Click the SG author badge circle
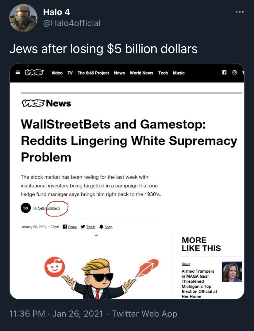Image resolution: width=254 pixels, height=331 pixels. click(x=26, y=208)
